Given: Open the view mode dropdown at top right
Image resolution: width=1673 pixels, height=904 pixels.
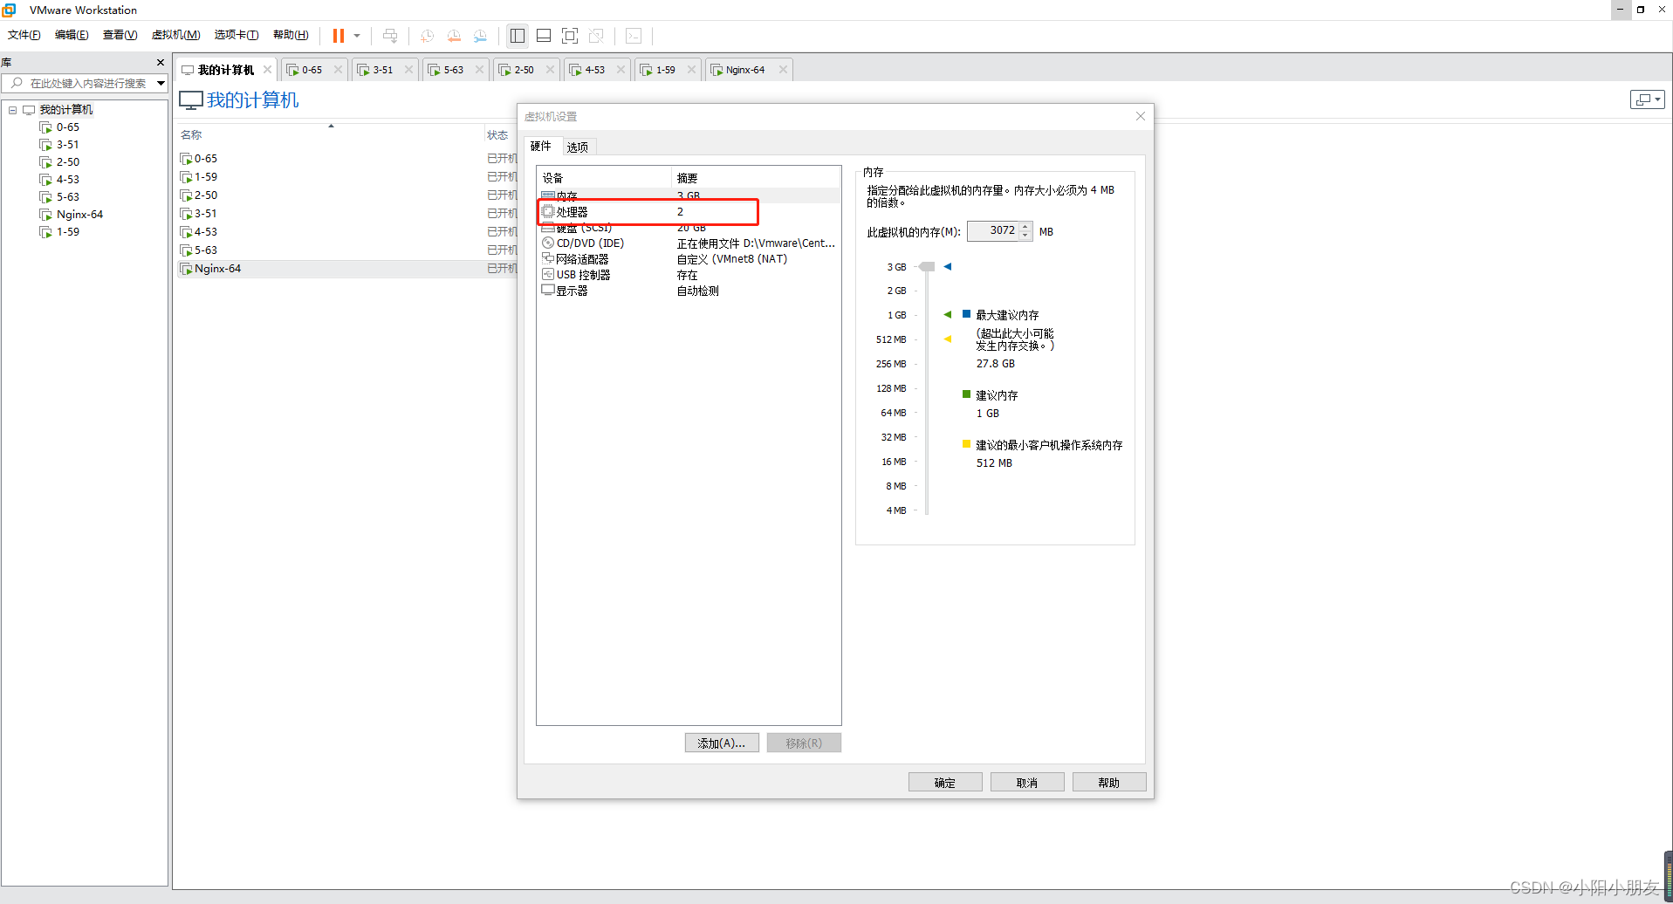Looking at the screenshot, I should pos(1647,99).
